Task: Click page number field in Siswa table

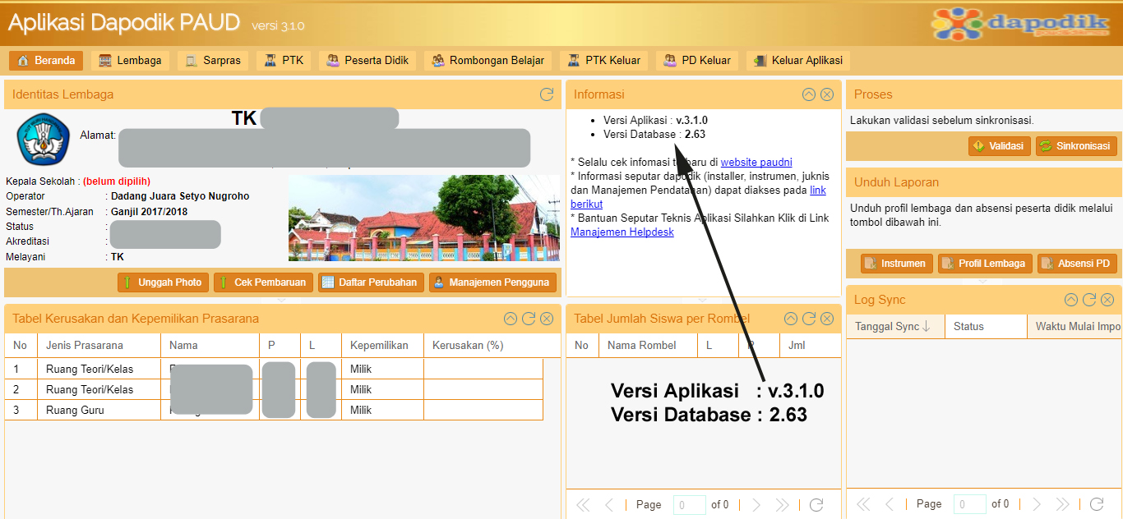Action: point(690,505)
